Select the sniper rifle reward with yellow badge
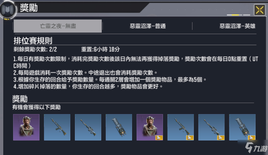The width and height of the screenshot is (268, 155). (x=211, y=127)
